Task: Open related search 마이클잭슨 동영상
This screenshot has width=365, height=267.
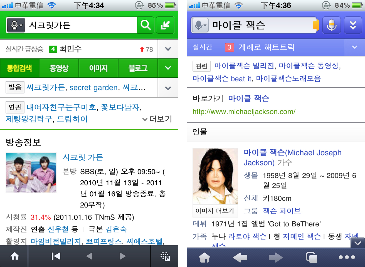Action: pos(309,66)
